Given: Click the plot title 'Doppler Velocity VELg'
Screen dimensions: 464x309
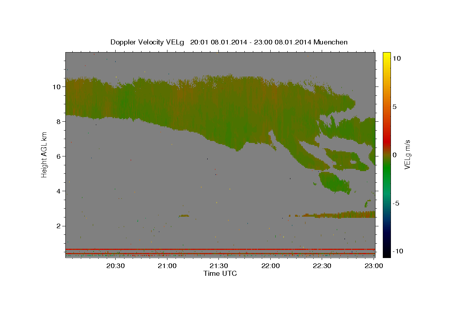Looking at the screenshot, I should [148, 42].
